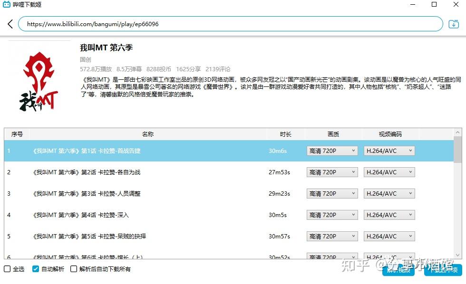
Task: Click the duration 27m53s cell
Action: 280,172
